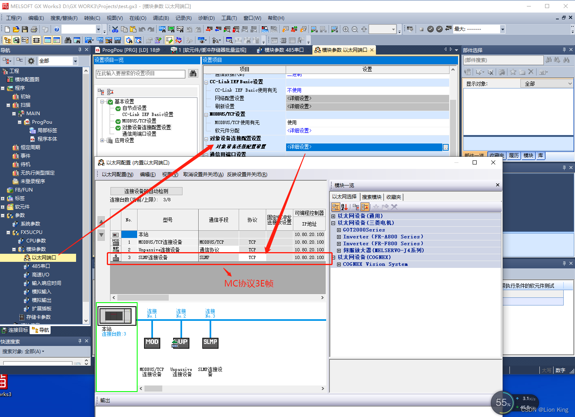This screenshot has height=417, width=575.
Task: Collapse the FX5UCPU node in the Navigation tree
Action: click(x=8, y=232)
